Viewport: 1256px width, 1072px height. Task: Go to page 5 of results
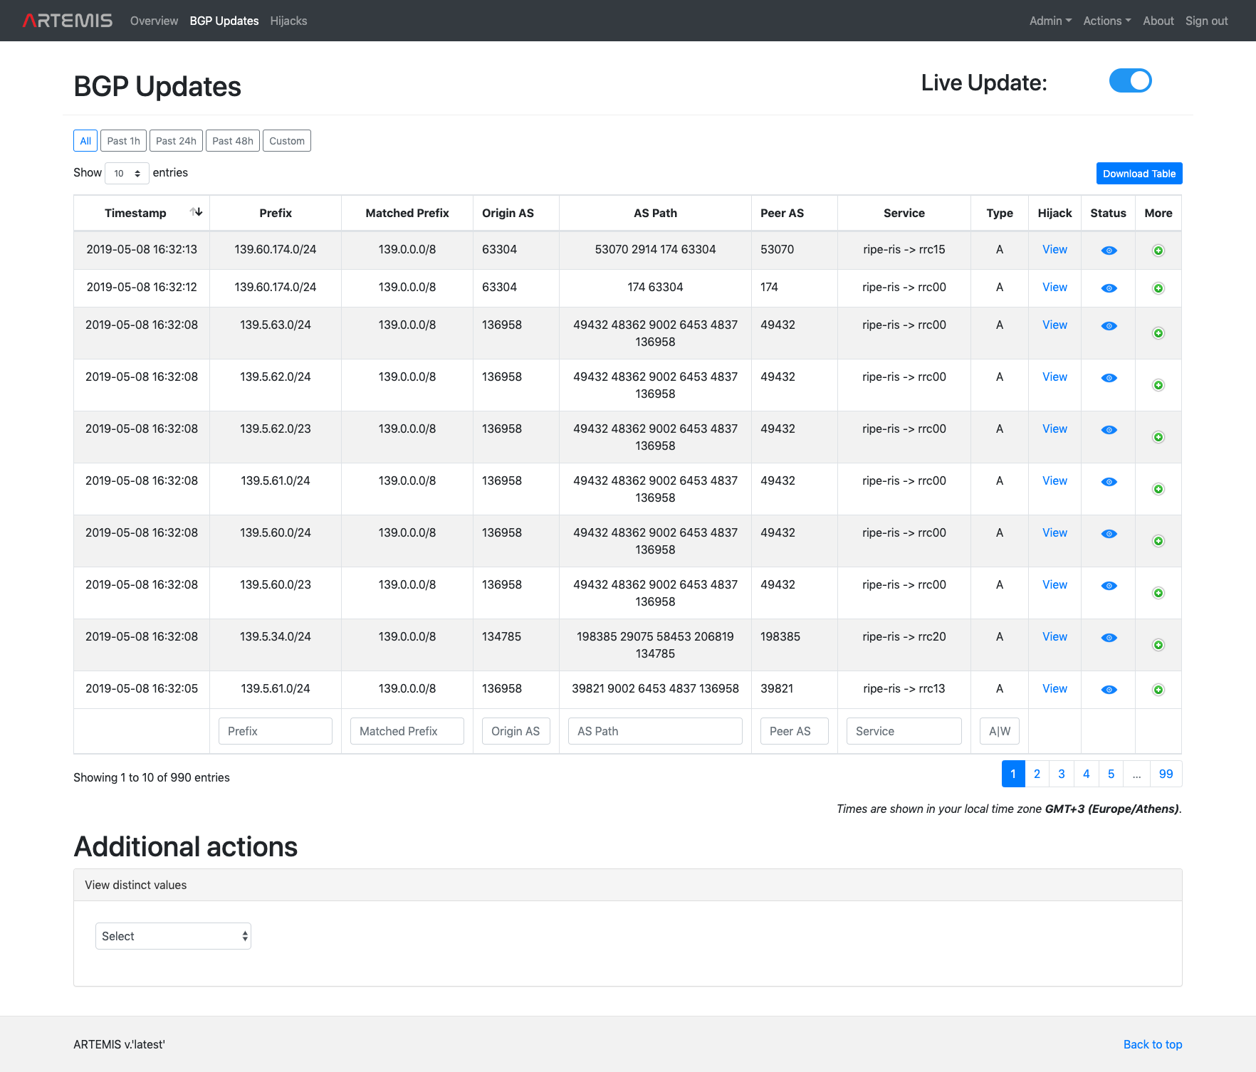click(x=1110, y=774)
